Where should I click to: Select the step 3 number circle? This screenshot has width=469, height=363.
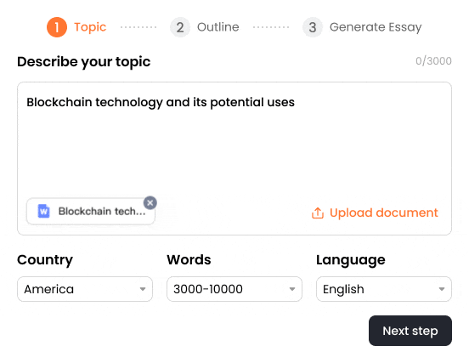(x=313, y=27)
